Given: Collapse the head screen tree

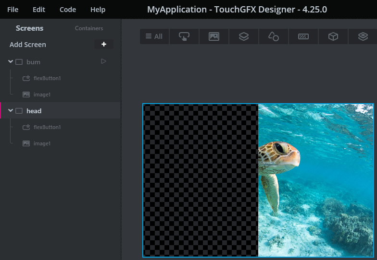Looking at the screenshot, I should (x=11, y=111).
